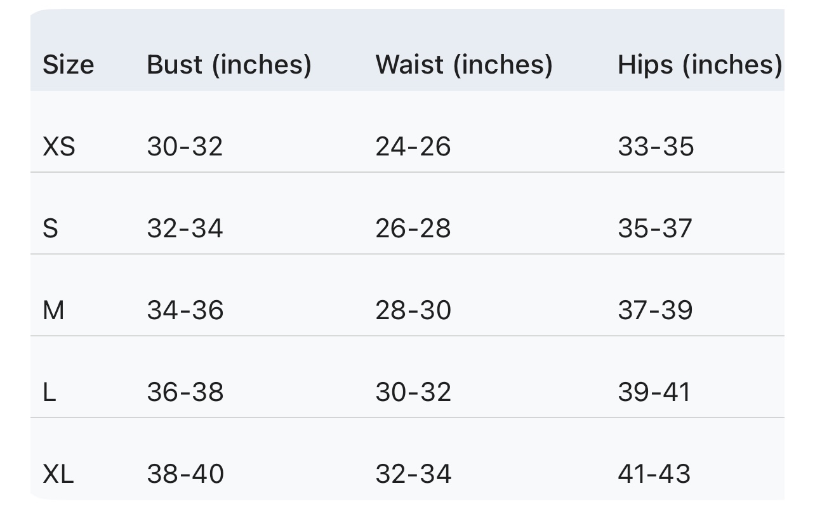Select bust value 30-32

(185, 147)
